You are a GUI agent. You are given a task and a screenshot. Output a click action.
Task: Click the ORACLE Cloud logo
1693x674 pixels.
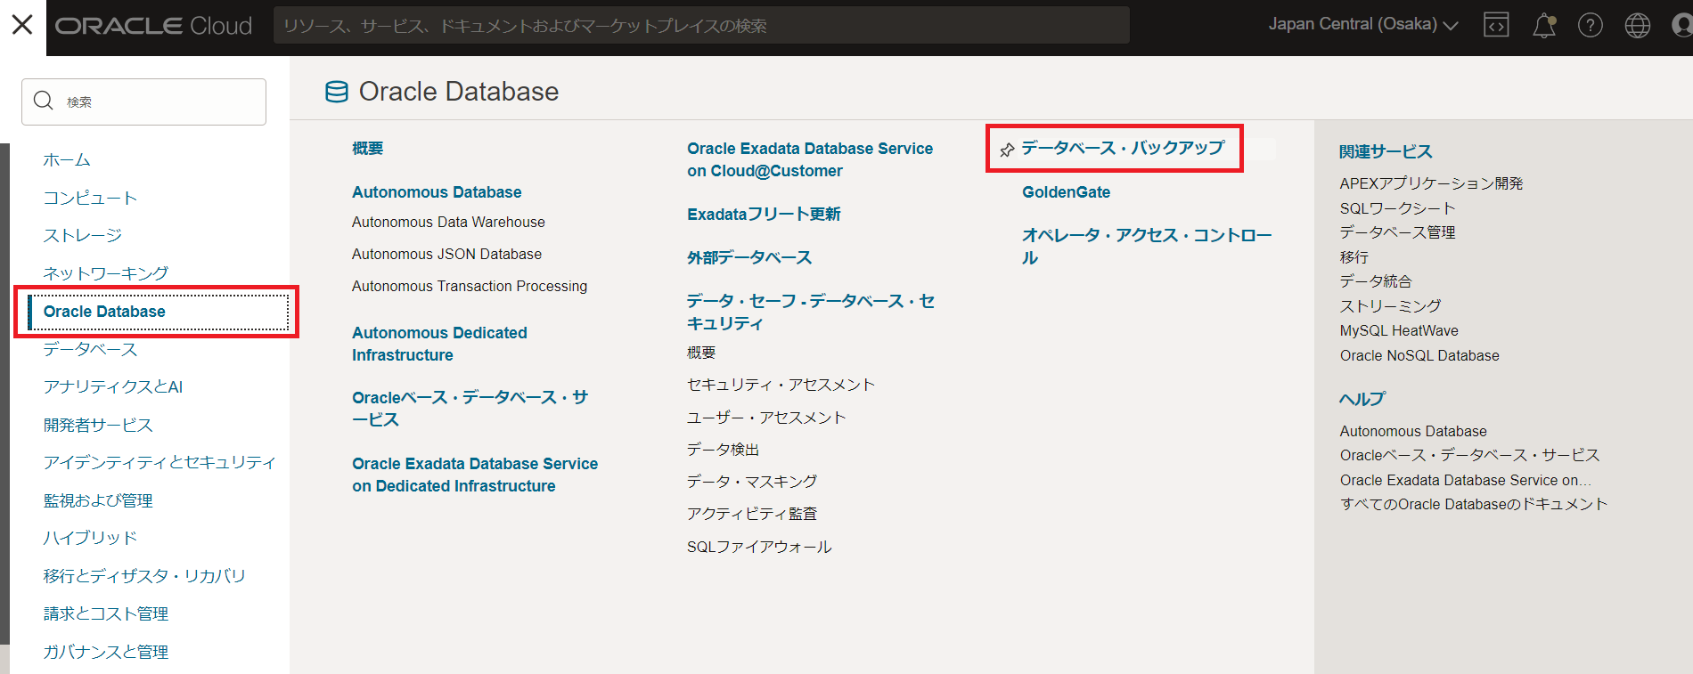pyautogui.click(x=154, y=26)
